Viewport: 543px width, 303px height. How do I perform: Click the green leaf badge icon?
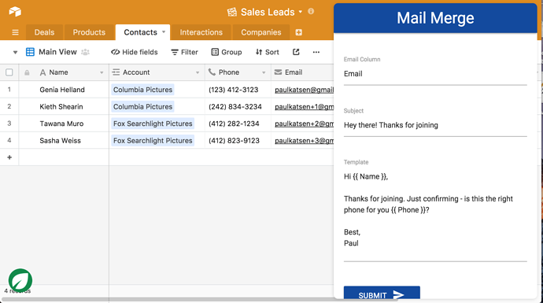(x=20, y=280)
